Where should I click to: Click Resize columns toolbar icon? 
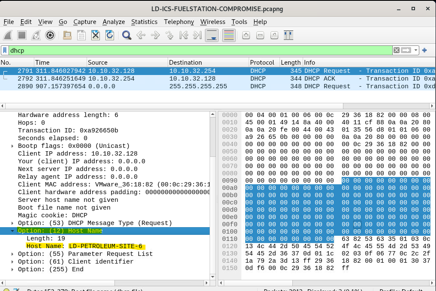point(288,35)
